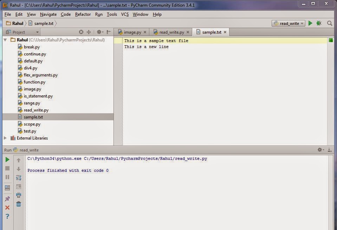
Task: Switch to the image.py tab
Action: (x=132, y=32)
